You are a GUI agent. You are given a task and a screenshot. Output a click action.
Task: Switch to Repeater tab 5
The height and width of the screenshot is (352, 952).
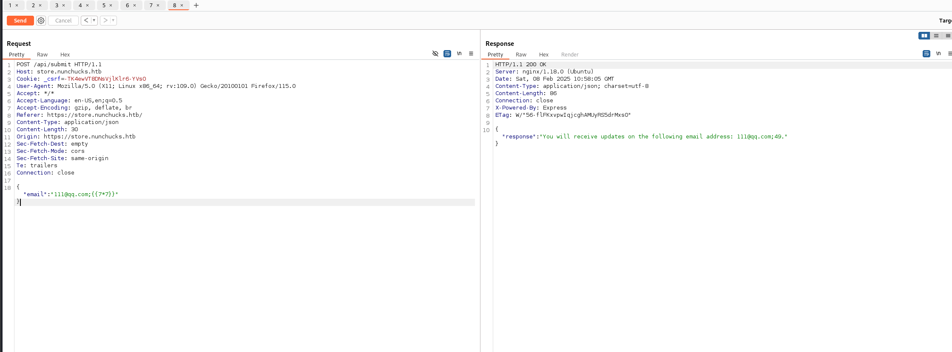104,5
